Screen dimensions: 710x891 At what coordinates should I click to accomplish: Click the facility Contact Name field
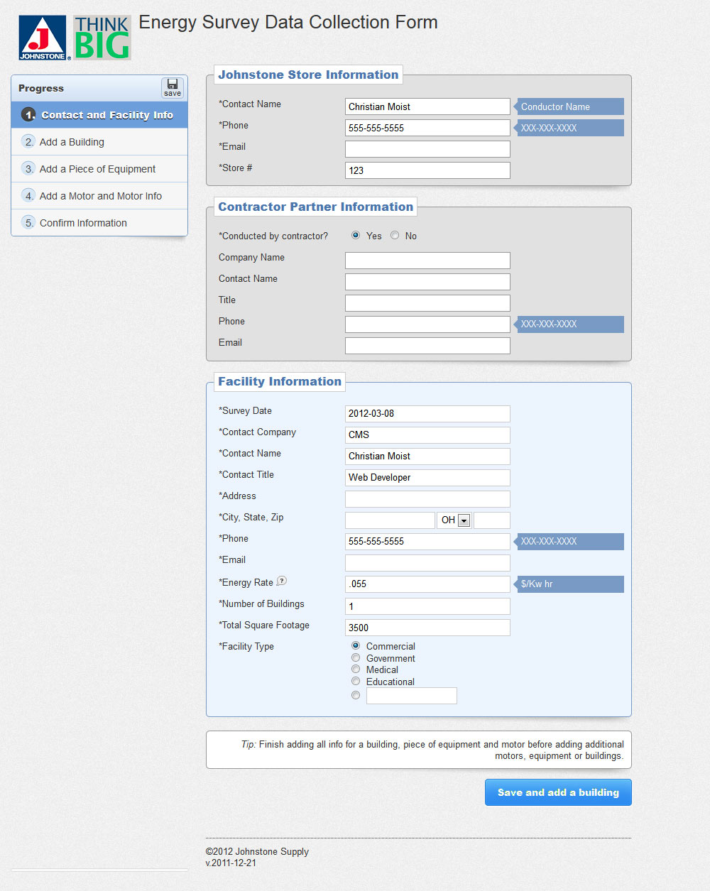(x=427, y=457)
